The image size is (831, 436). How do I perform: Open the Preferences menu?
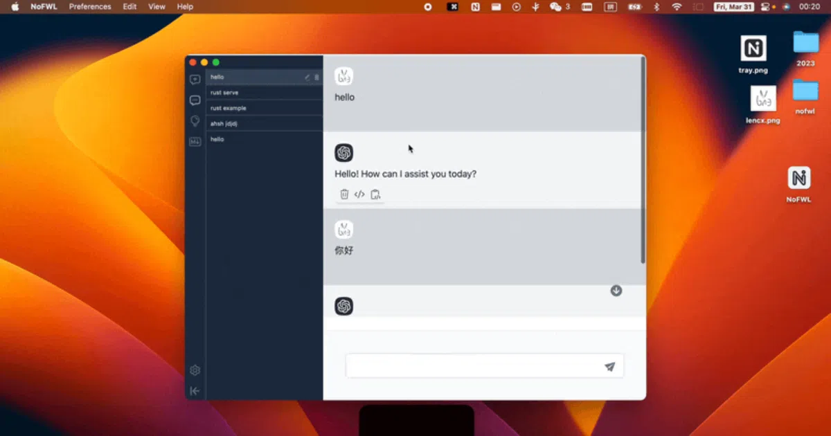(90, 6)
